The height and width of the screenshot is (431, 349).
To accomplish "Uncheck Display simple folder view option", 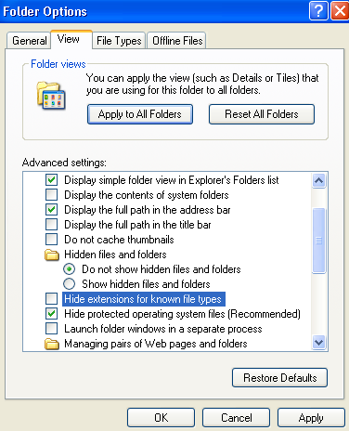I will tap(51, 180).
